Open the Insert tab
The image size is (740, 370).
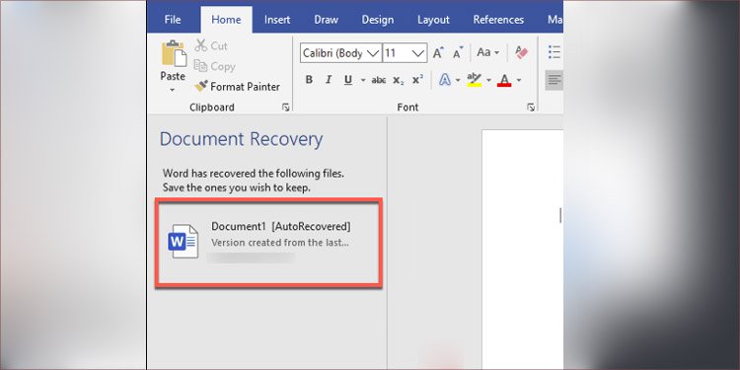click(x=277, y=20)
